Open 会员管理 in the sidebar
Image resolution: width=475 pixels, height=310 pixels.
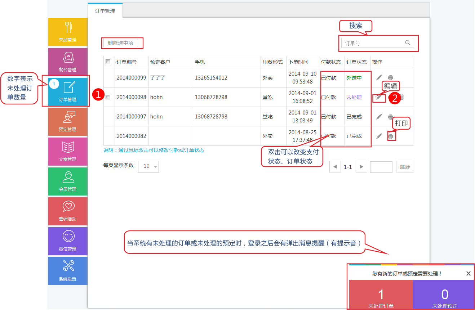[67, 181]
